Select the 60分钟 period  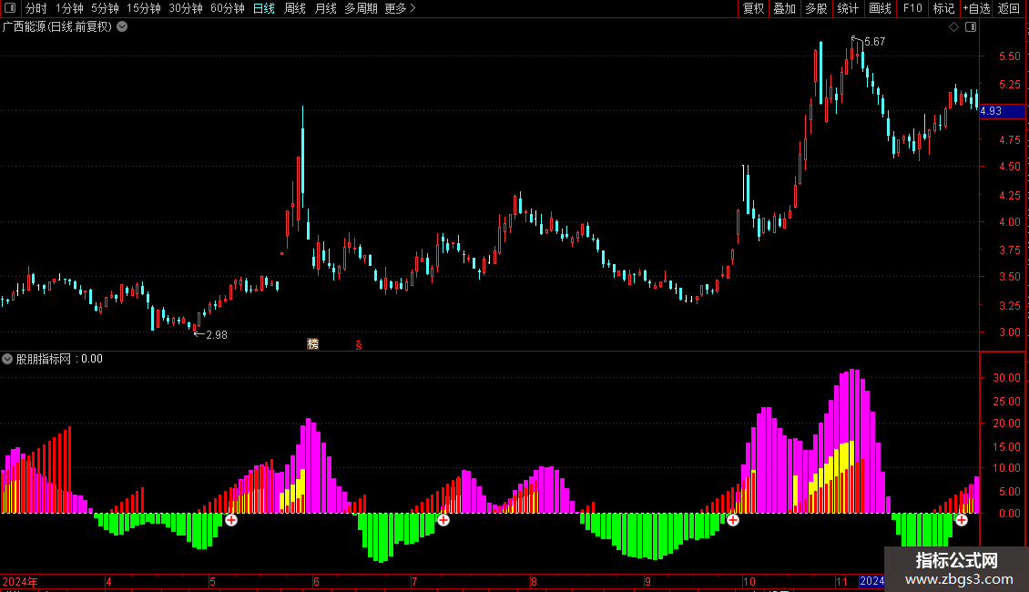(x=228, y=8)
